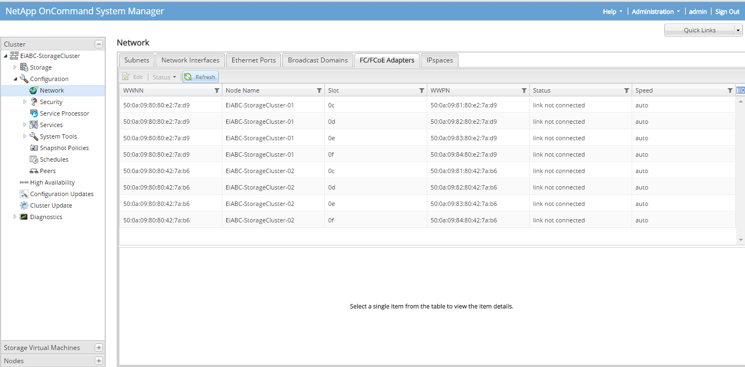
Task: Expand the Storage tree node
Action: [x=15, y=67]
